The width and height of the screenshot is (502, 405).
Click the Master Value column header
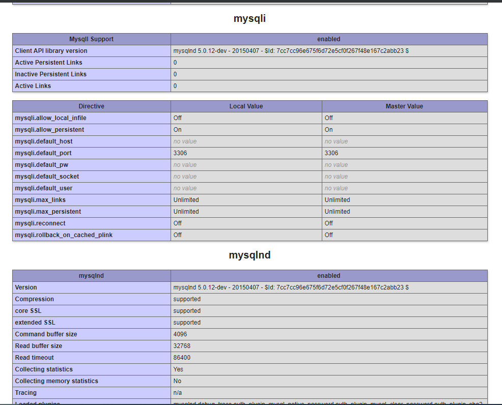(x=405, y=106)
